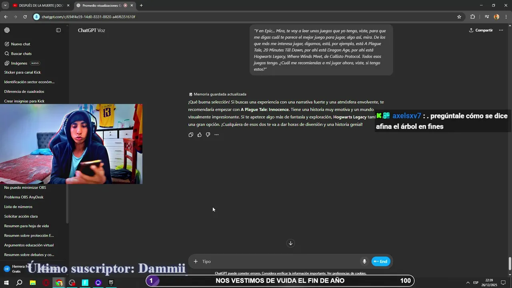This screenshot has height=288, width=512.
Task: Open the Windows Start menu
Action: [6, 283]
